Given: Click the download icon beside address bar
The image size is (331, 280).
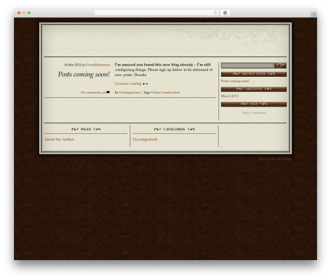Looking at the screenshot, I should 225,13.
